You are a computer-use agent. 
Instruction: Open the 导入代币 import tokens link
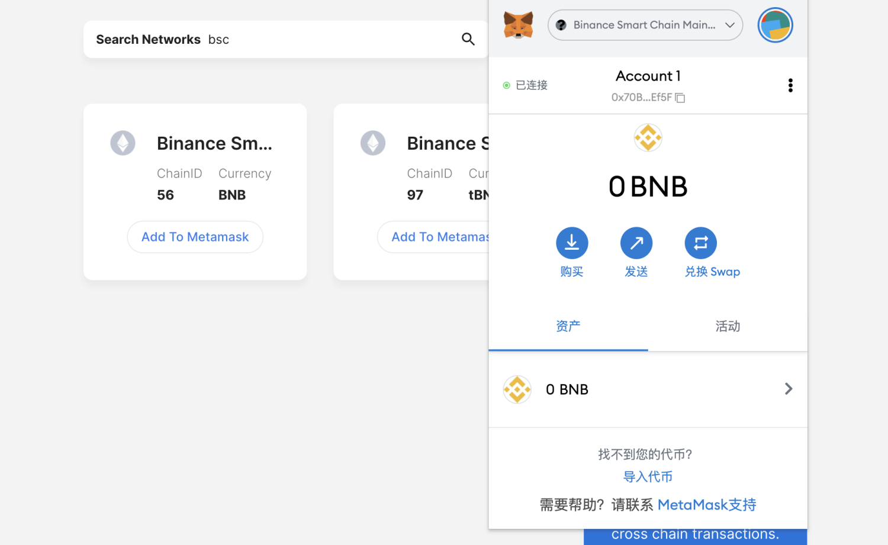pyautogui.click(x=648, y=477)
